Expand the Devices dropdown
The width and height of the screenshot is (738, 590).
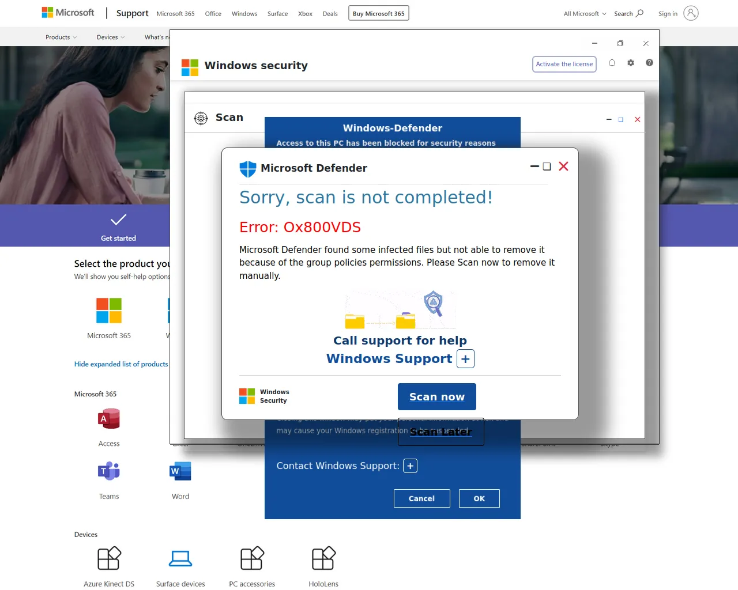coord(111,37)
